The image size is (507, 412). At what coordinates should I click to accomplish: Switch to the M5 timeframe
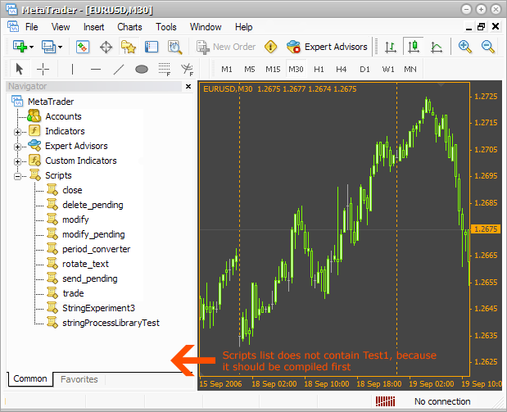[250, 69]
